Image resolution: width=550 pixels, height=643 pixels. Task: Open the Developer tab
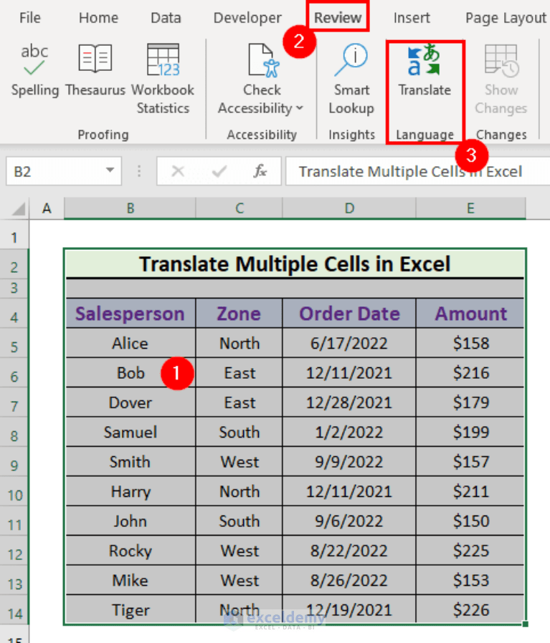pos(247,18)
